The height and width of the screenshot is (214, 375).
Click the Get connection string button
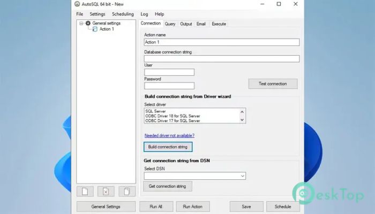(x=167, y=186)
